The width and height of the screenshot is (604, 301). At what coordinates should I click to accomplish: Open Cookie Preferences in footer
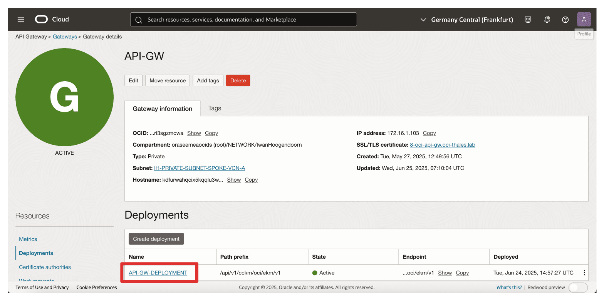tap(97, 288)
